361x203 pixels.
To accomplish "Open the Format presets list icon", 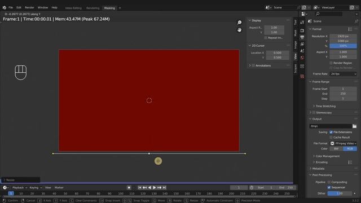I will click(350, 29).
